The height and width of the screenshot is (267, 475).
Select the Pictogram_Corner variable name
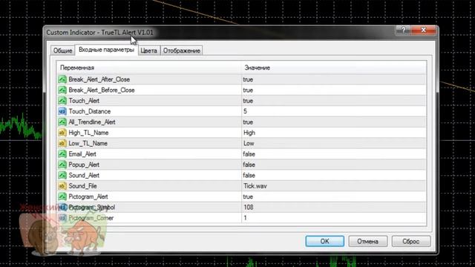91,218
